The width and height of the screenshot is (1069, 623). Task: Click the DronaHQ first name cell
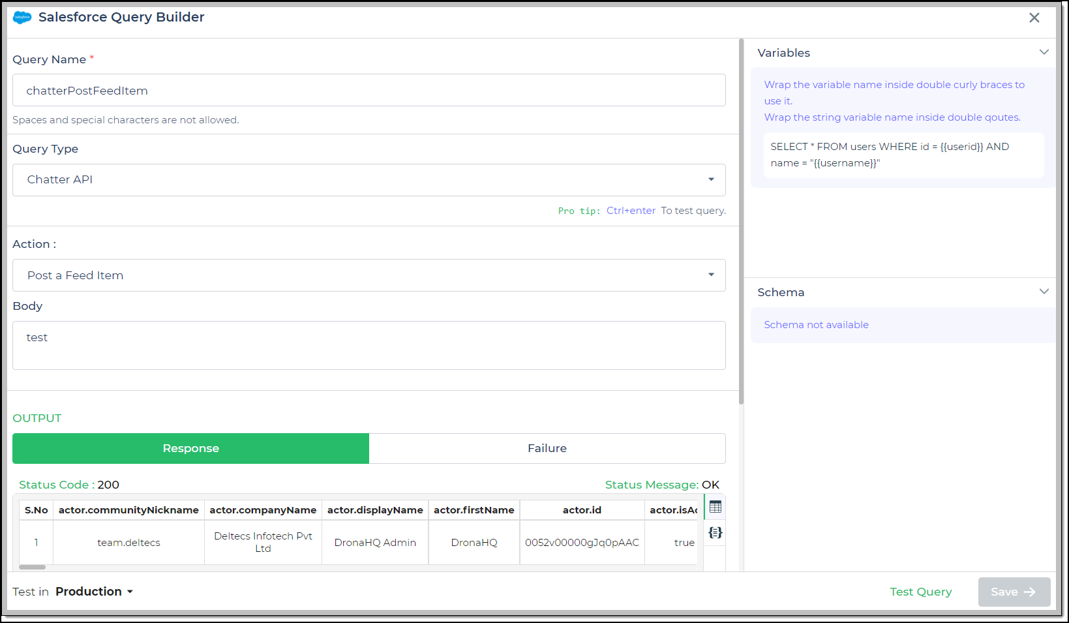point(474,543)
